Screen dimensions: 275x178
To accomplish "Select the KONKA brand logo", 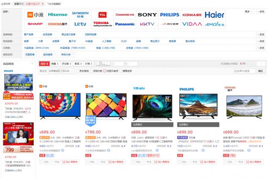I will tap(192, 15).
